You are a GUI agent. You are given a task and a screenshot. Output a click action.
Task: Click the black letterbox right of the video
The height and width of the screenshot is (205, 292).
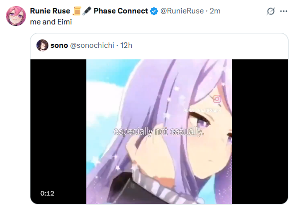point(260,132)
